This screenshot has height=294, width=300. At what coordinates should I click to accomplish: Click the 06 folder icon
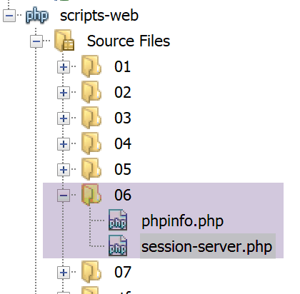(91, 194)
